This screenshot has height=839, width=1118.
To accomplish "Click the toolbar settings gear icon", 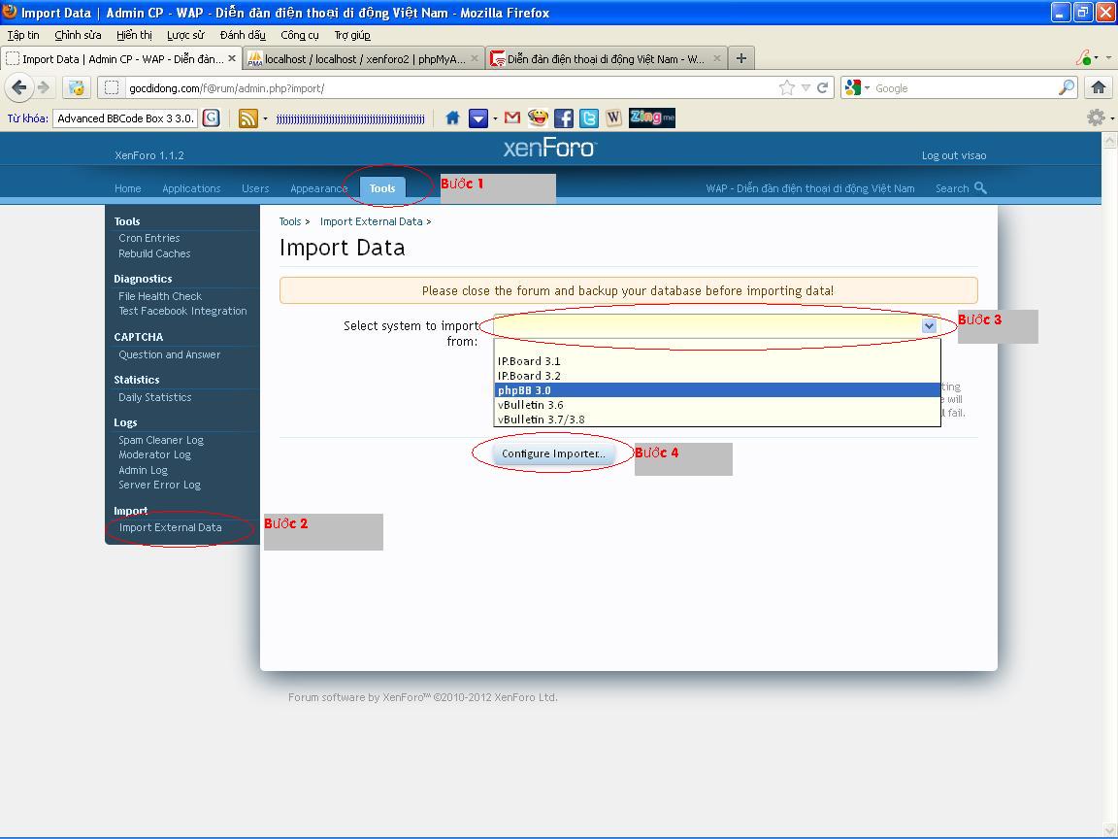I will tap(1096, 117).
